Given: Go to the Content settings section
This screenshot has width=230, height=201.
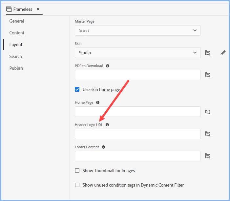Looking at the screenshot, I should 17,33.
